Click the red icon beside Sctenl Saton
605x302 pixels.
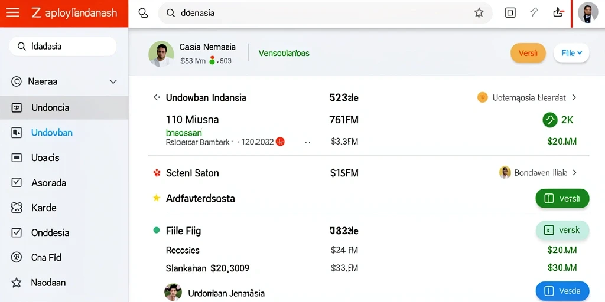coord(157,173)
